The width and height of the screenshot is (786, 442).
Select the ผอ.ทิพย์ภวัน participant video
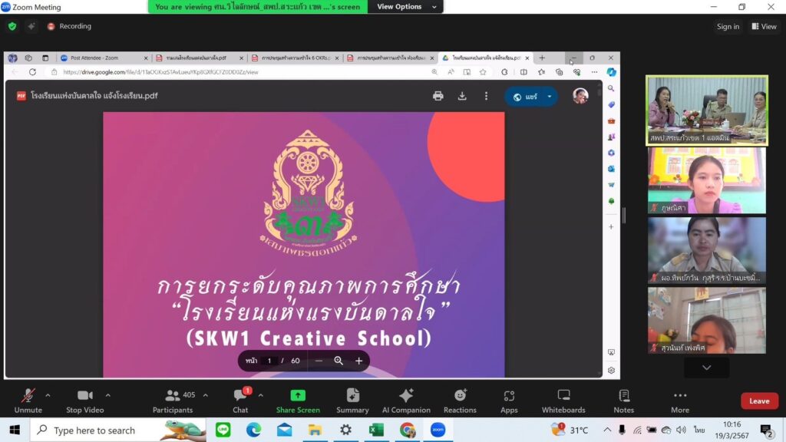point(706,250)
